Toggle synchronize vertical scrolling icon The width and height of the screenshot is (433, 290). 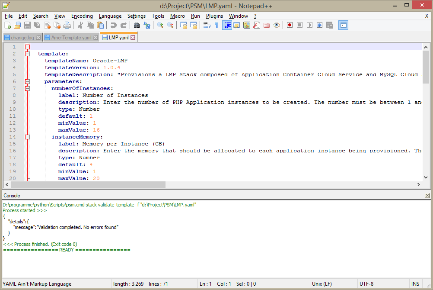pos(183,26)
